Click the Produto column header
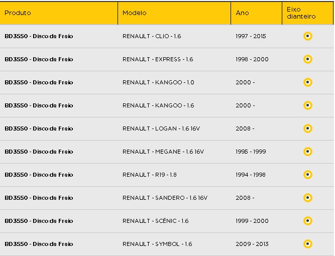Image resolution: width=335 pixels, height=256 pixels. point(59,13)
